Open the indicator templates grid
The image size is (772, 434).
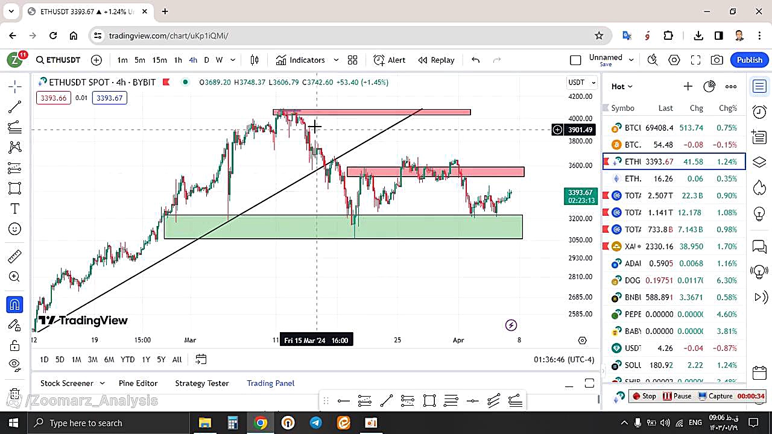352,60
